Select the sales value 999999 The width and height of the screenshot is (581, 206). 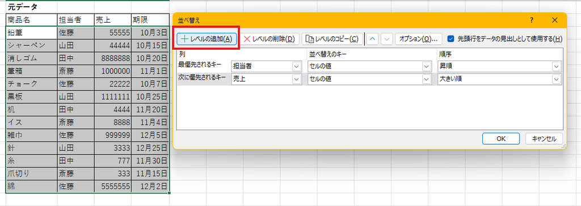(x=113, y=135)
